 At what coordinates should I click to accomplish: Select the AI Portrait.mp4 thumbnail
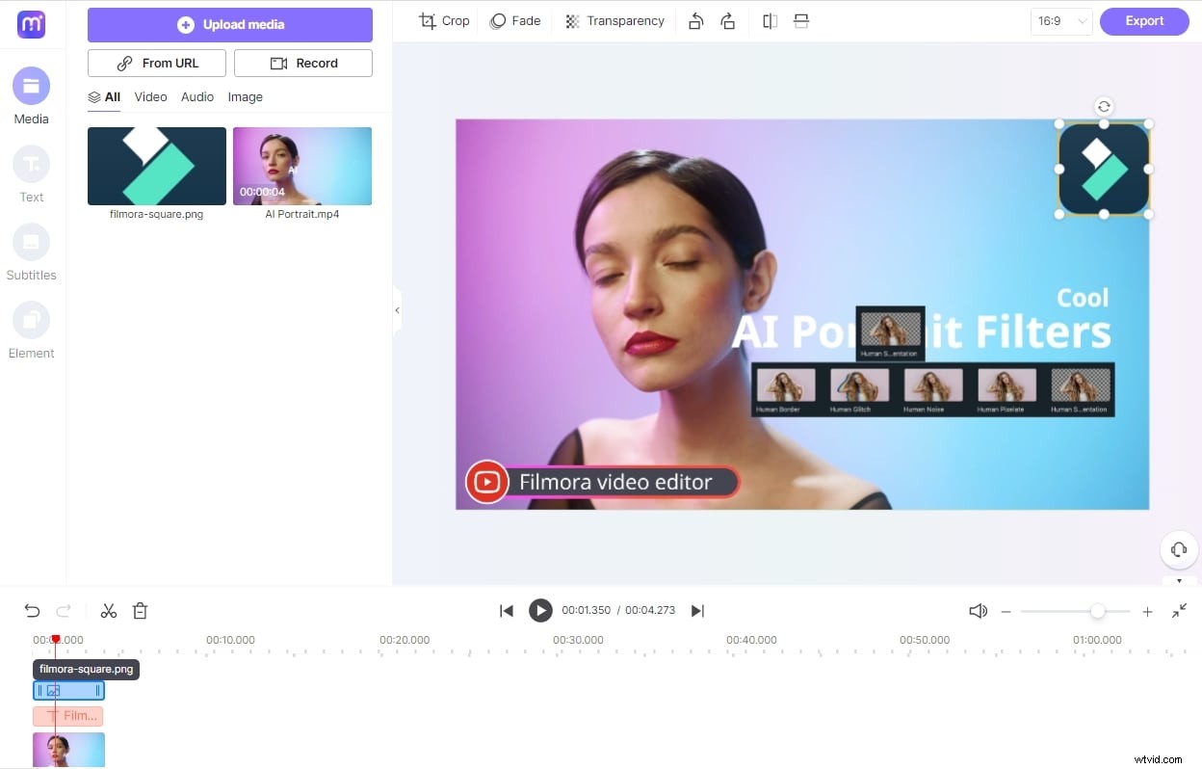[x=301, y=165]
